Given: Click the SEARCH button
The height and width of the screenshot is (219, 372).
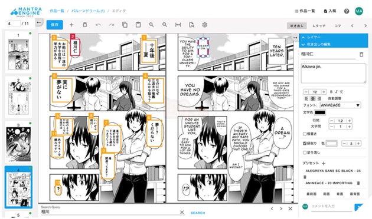Looking at the screenshot, I should (198, 213).
